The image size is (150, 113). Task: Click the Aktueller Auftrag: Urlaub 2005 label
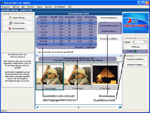(17, 10)
